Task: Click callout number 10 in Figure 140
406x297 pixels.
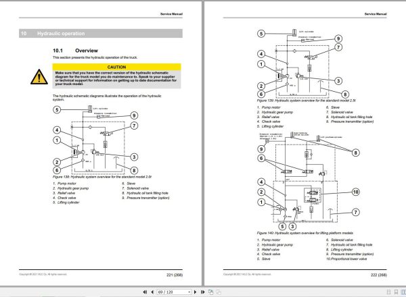Action: tap(356, 192)
